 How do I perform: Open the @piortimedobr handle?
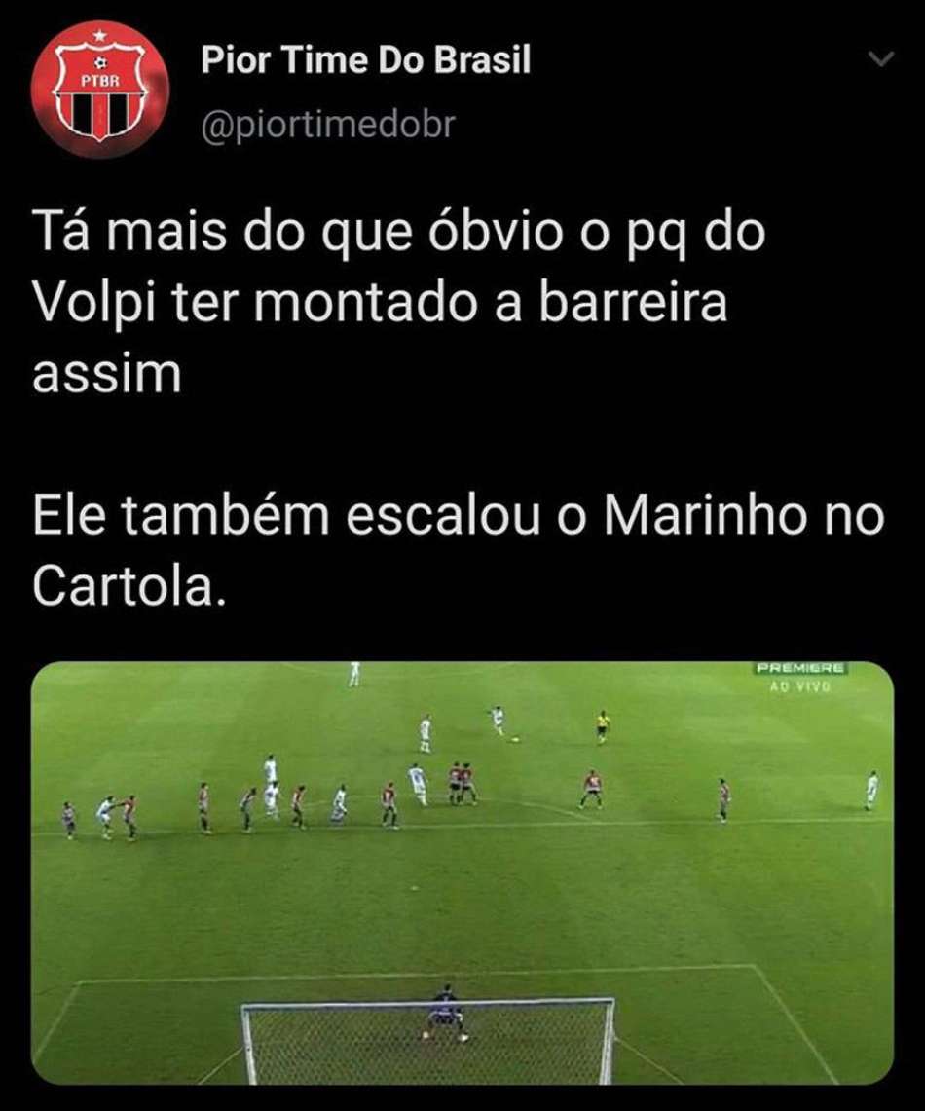(328, 126)
